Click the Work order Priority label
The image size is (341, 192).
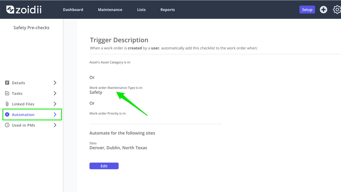pyautogui.click(x=108, y=113)
